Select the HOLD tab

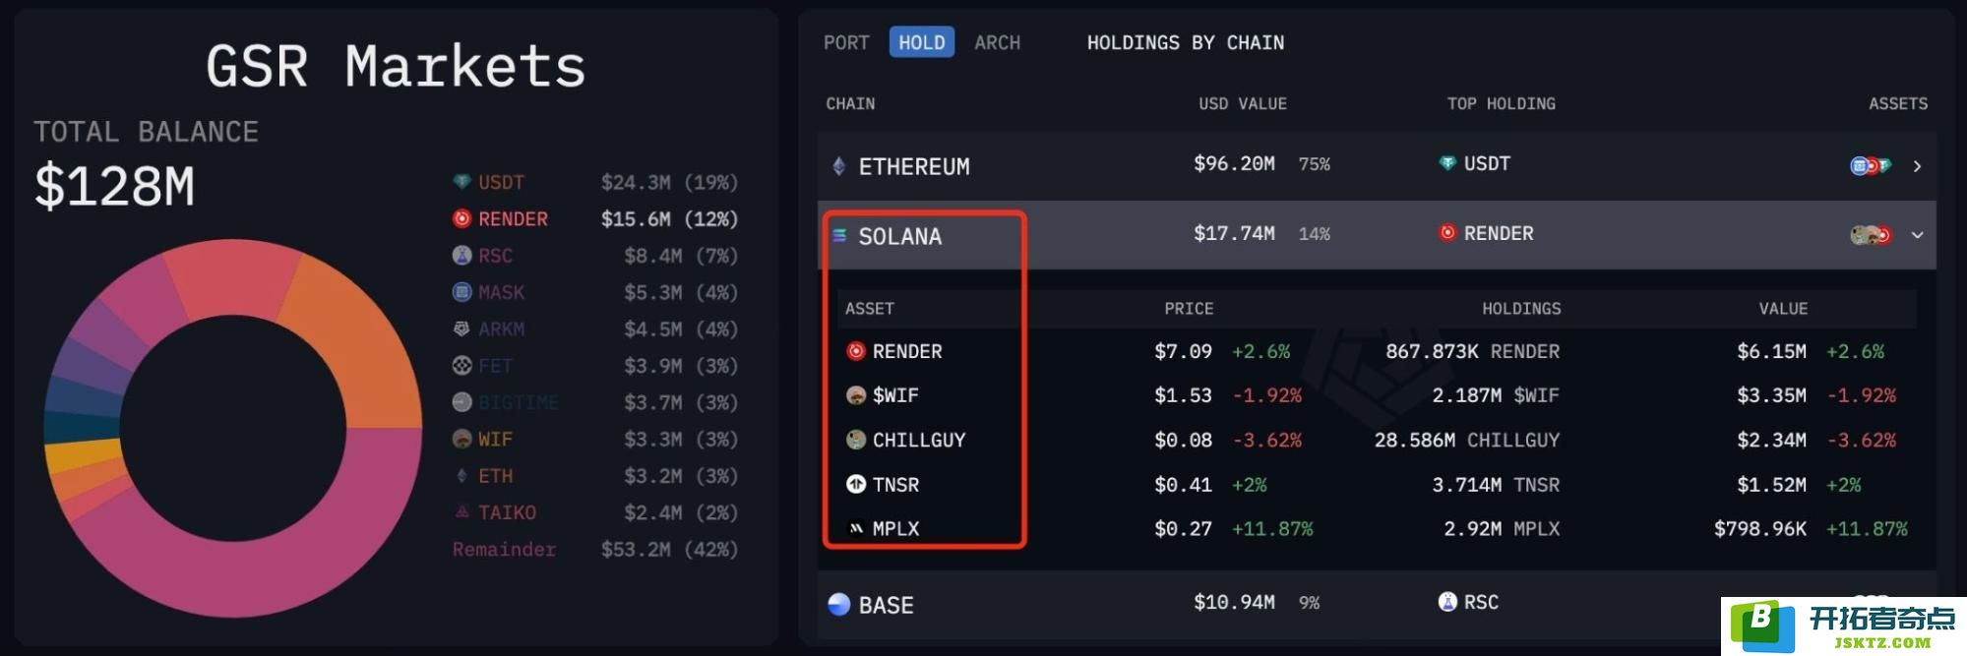coord(921,42)
